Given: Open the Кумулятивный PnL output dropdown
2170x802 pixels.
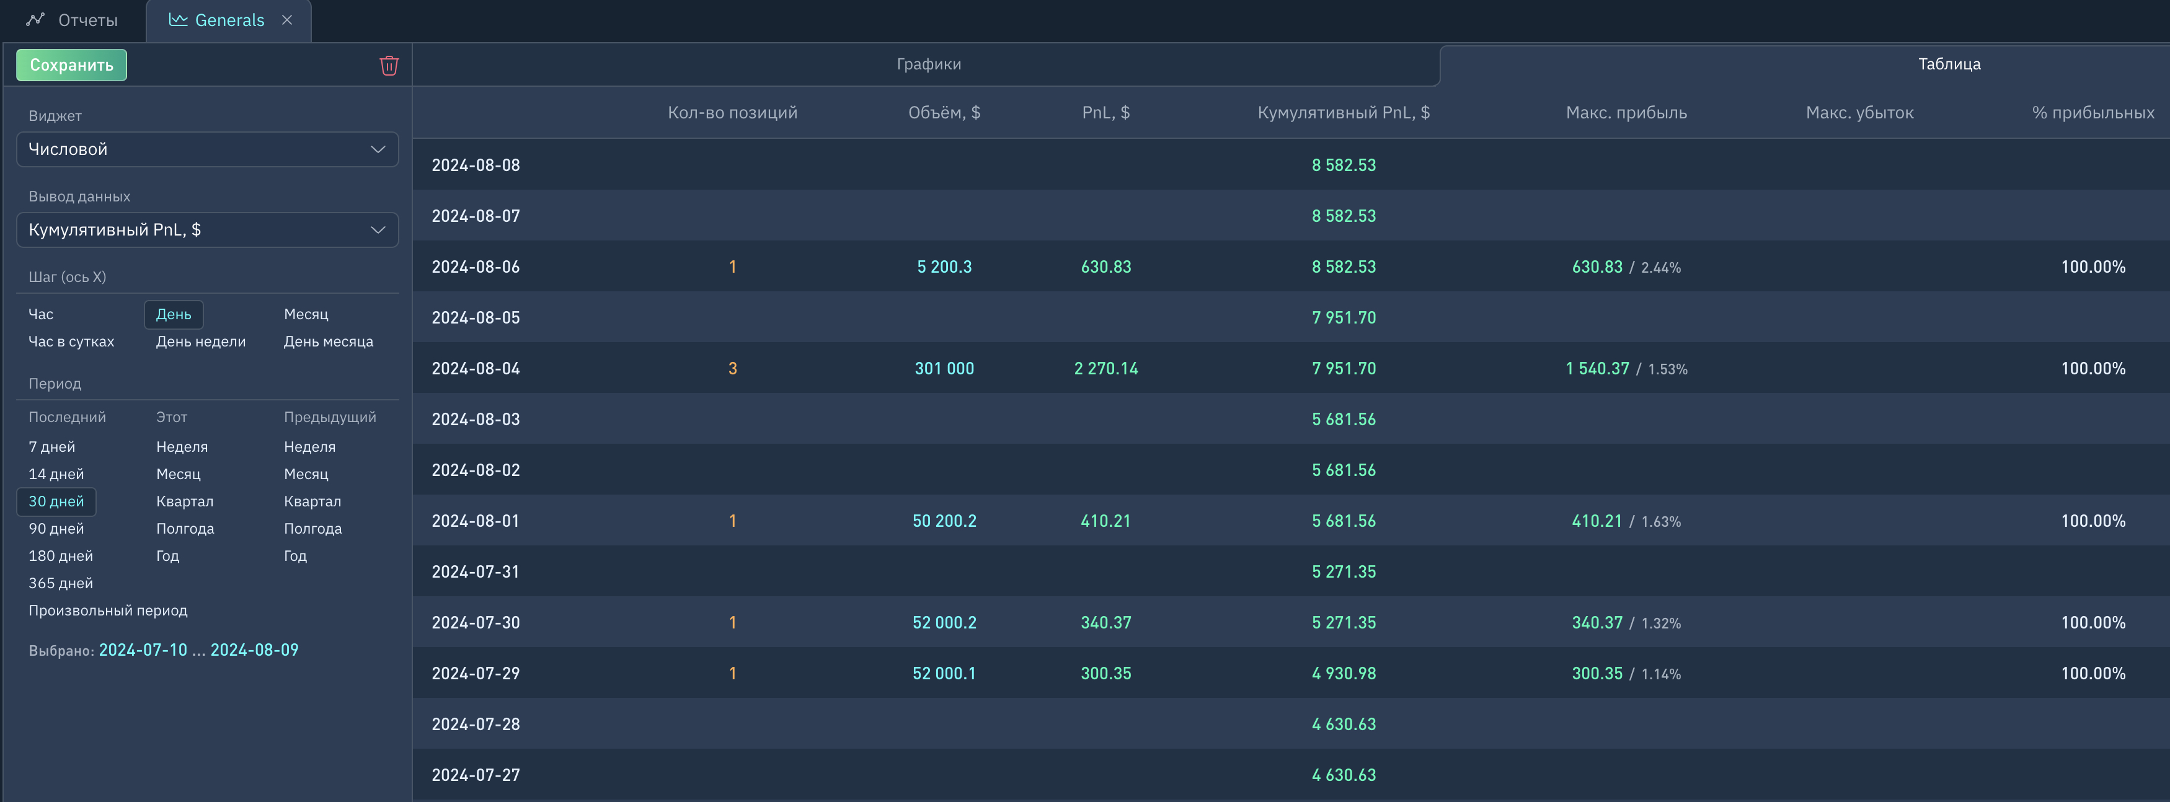Looking at the screenshot, I should (207, 230).
